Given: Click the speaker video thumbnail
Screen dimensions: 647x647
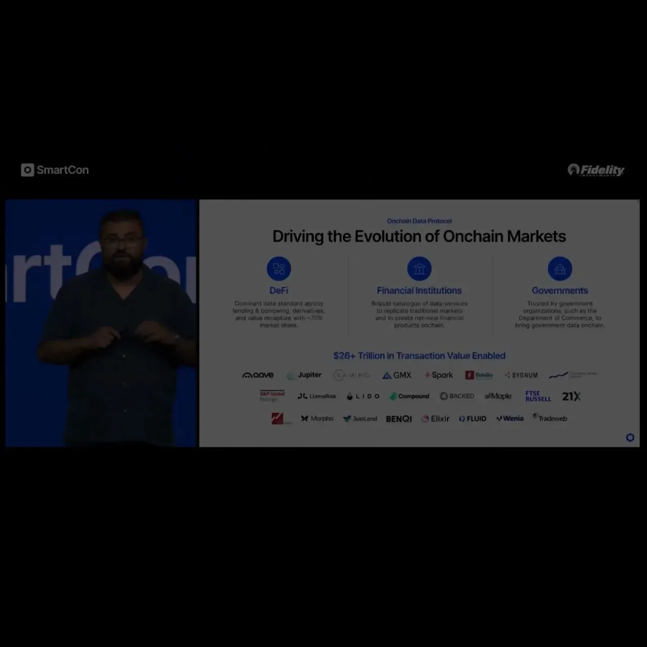Looking at the screenshot, I should tap(101, 323).
